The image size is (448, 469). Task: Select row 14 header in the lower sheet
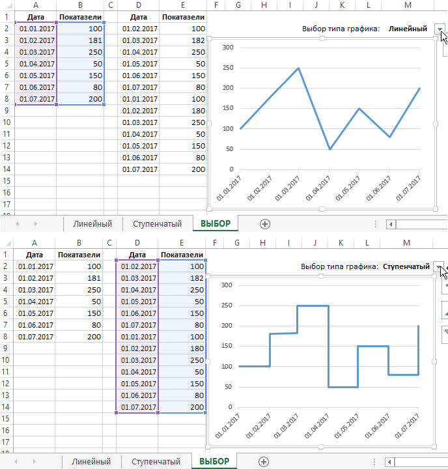(6, 407)
